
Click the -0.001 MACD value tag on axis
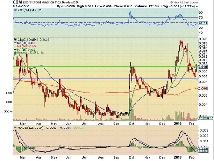[203, 151]
